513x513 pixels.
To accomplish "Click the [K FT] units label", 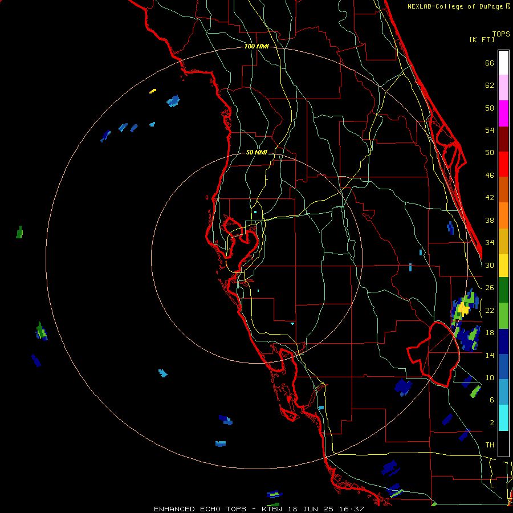I will [482, 39].
